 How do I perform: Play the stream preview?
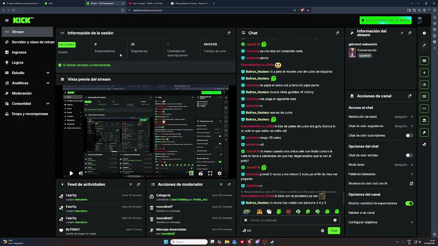tap(71, 174)
